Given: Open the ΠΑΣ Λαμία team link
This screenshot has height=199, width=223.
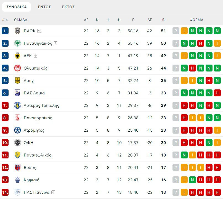Looking at the screenshot, I should 34,93.
